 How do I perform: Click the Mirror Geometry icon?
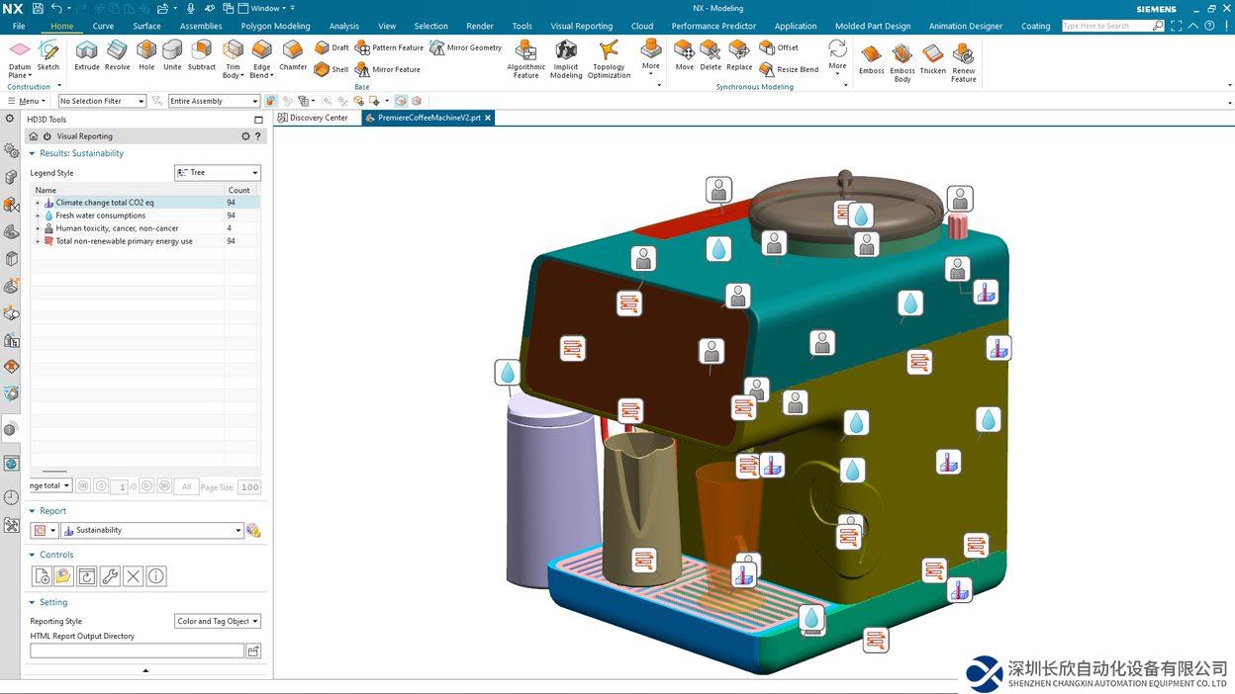click(437, 47)
